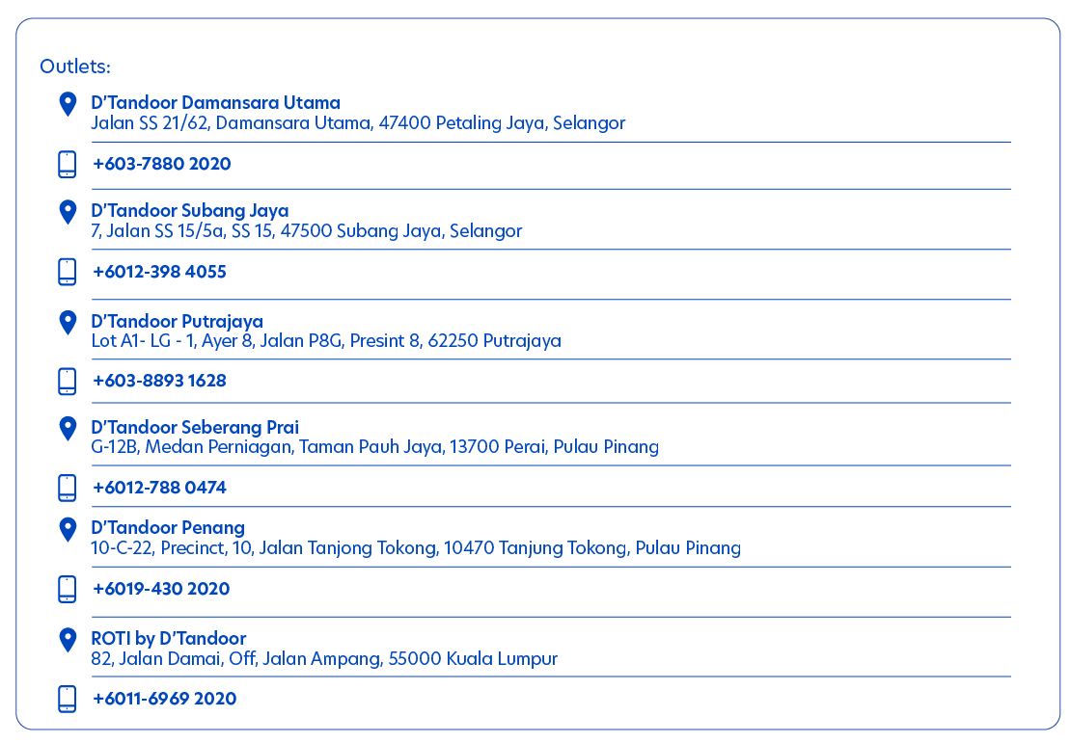1071x743 pixels.
Task: Click the address Jalan SS 21/62, Damansara Utama
Action: click(x=358, y=123)
